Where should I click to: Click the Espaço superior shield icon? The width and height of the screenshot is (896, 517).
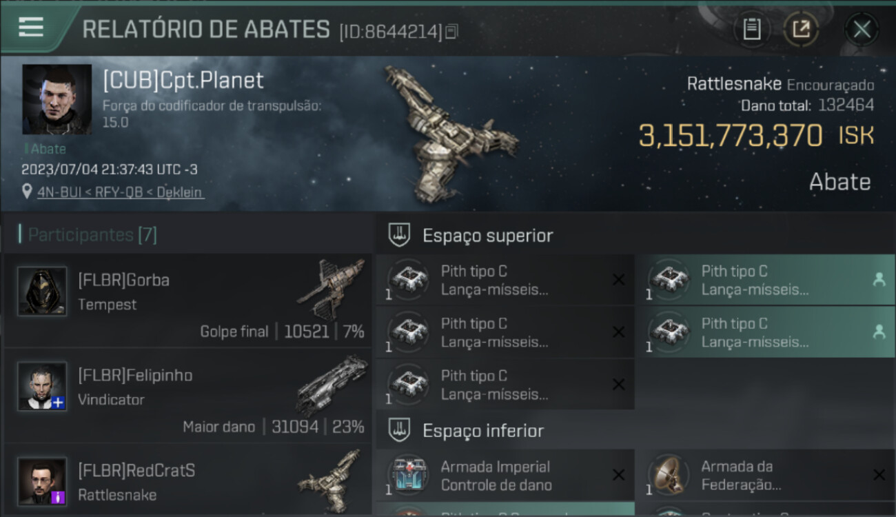(x=398, y=235)
